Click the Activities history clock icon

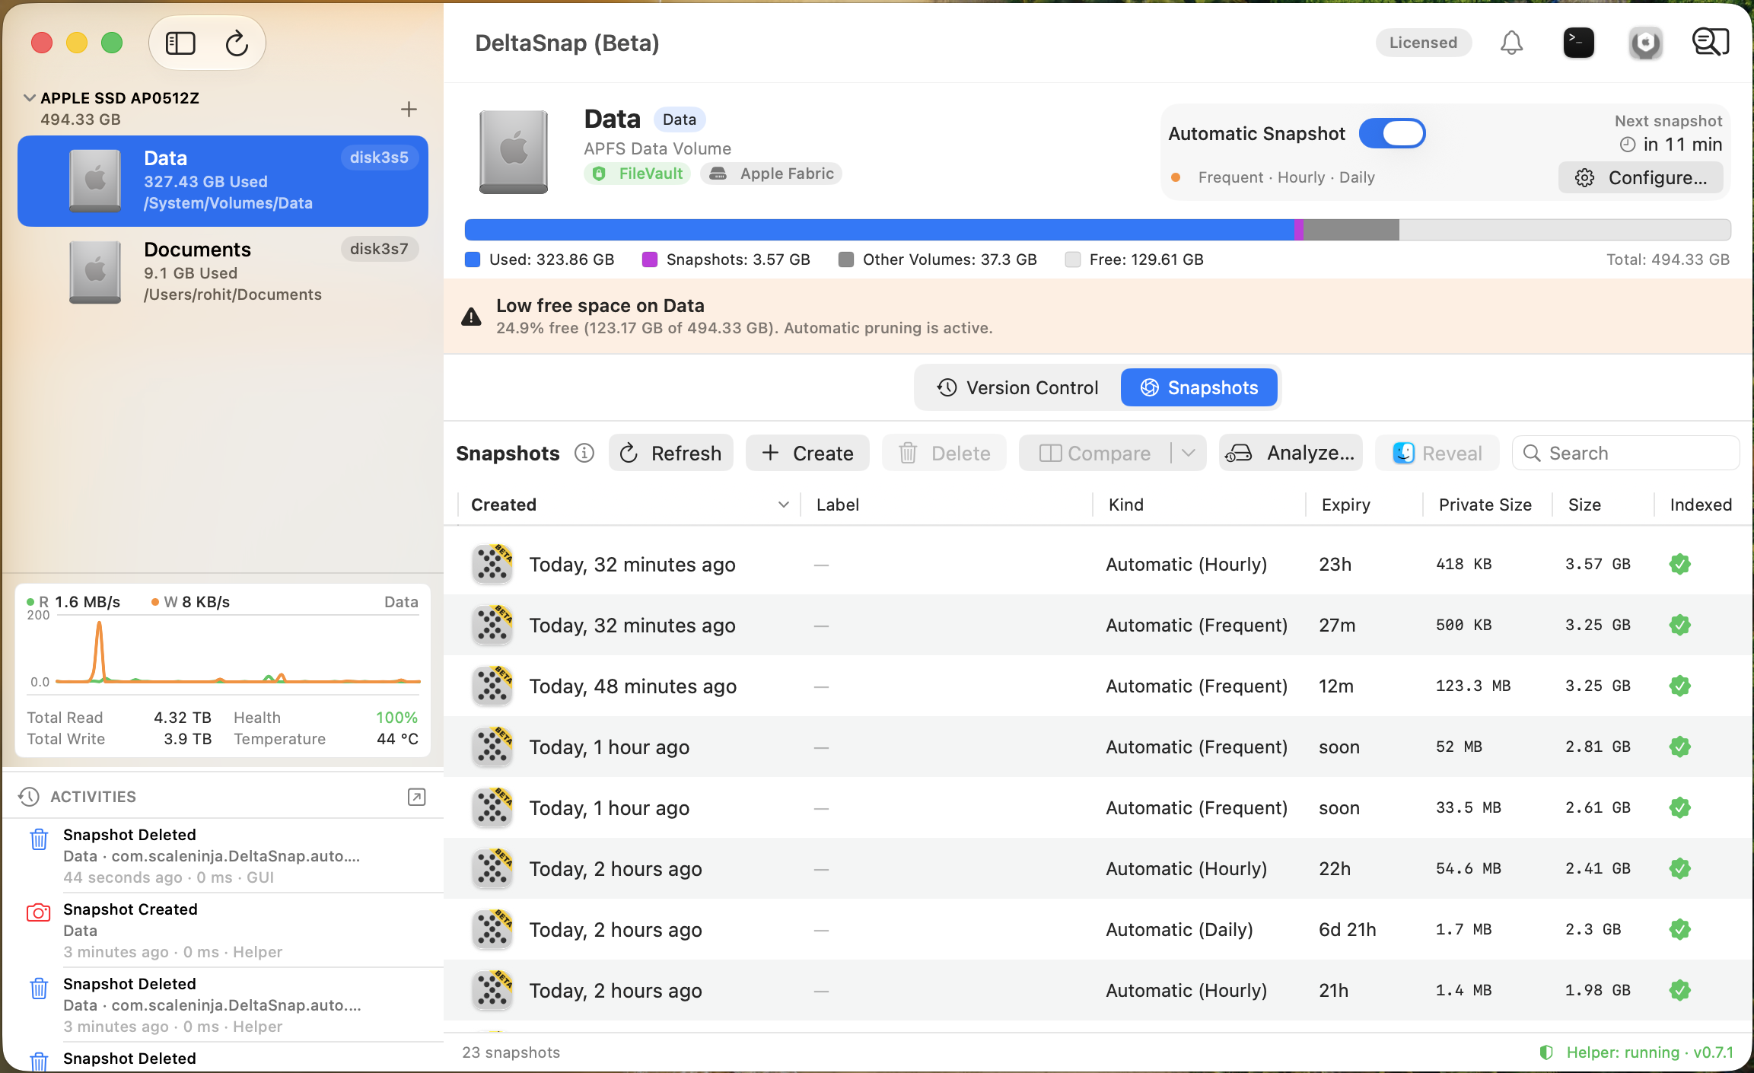click(29, 797)
